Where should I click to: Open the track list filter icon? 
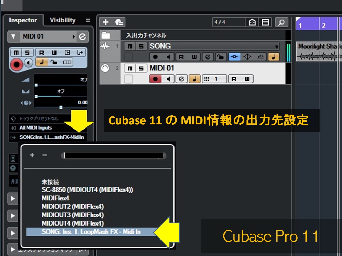click(x=265, y=22)
